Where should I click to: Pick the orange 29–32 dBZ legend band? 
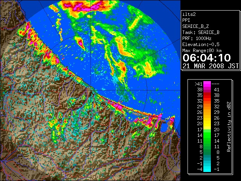pos(207,106)
